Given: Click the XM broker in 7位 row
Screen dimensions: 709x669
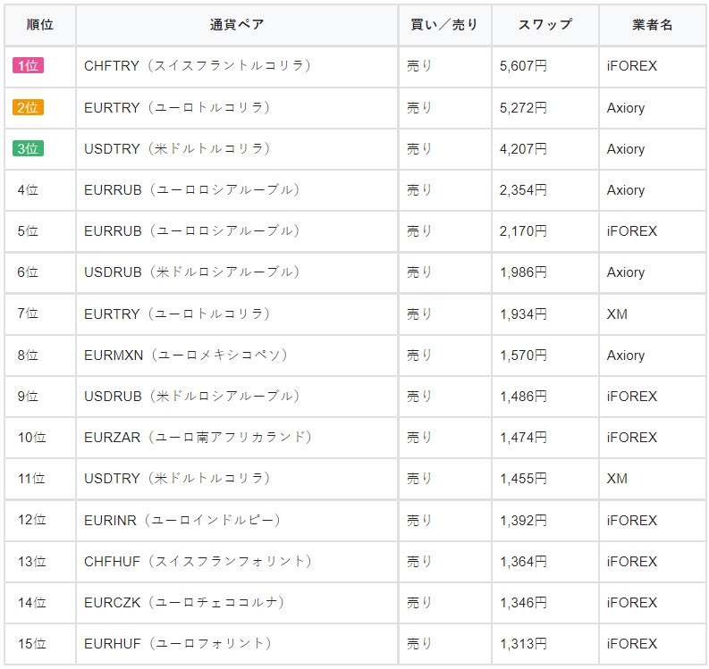Looking at the screenshot, I should click(617, 314).
